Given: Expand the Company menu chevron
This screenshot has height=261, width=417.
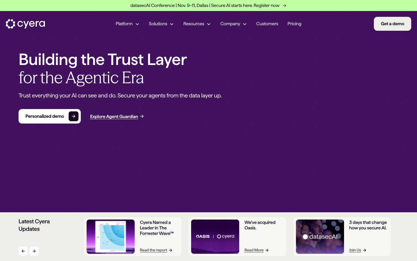Looking at the screenshot, I should pyautogui.click(x=245, y=24).
